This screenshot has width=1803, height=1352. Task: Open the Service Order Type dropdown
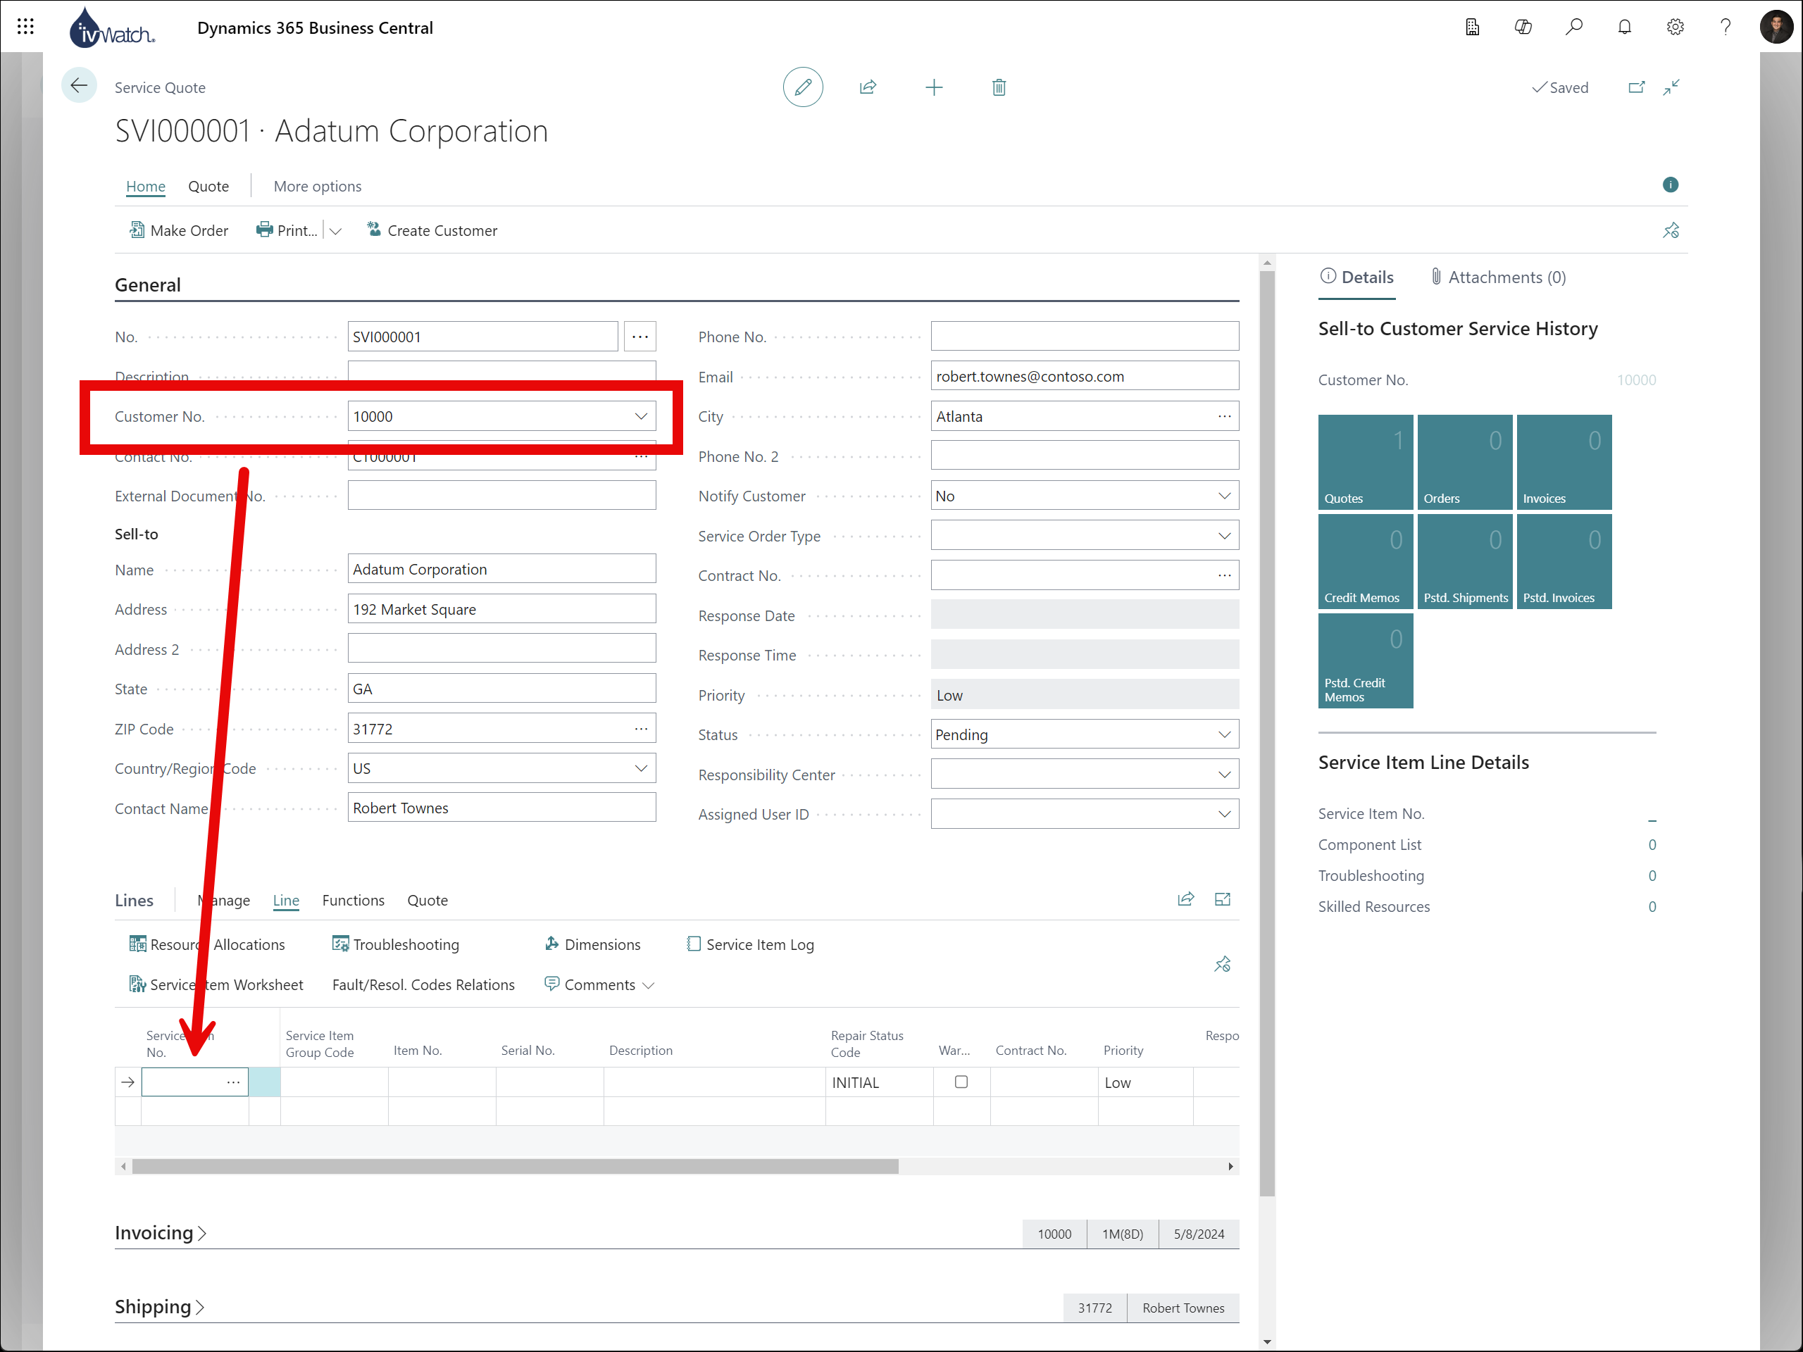pyautogui.click(x=1223, y=535)
